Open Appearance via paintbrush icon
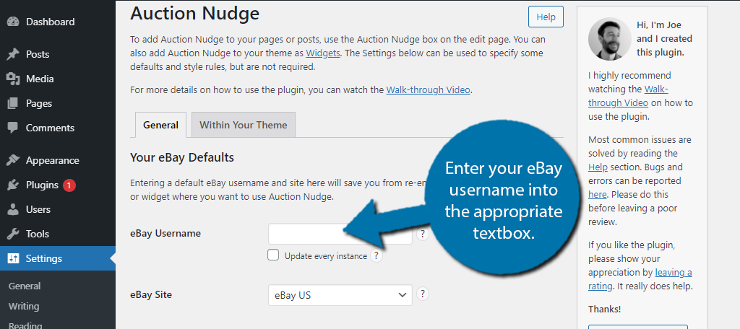 13,160
